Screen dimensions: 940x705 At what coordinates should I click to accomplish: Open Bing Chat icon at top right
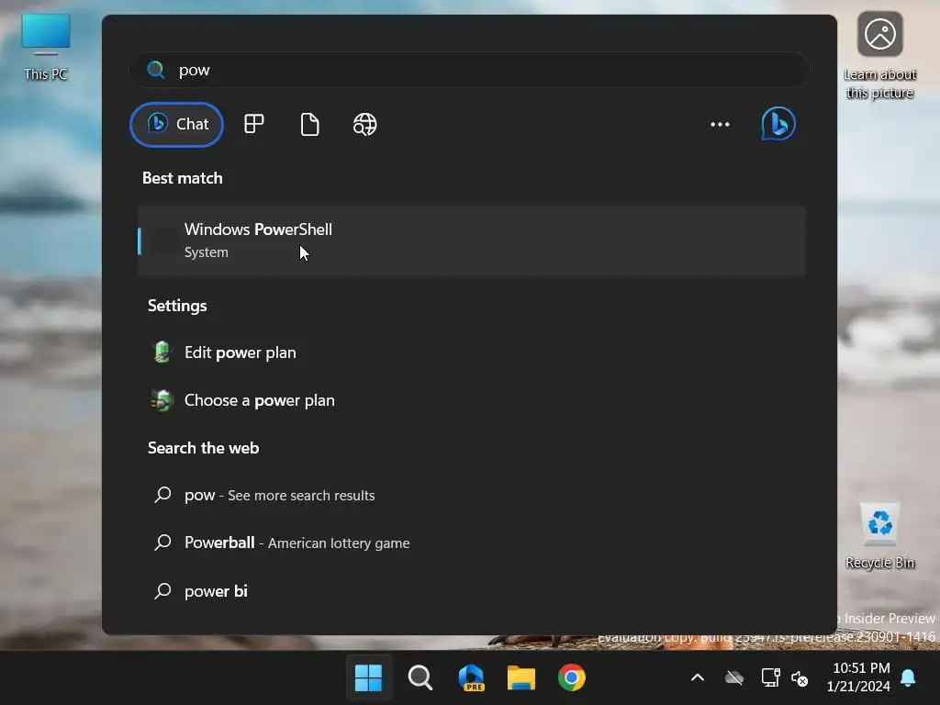pos(778,124)
